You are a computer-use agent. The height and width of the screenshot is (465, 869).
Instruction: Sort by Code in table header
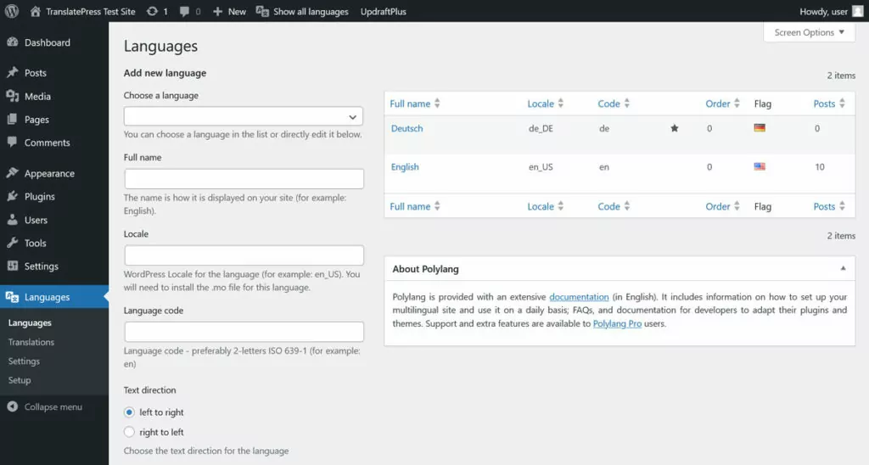point(614,103)
